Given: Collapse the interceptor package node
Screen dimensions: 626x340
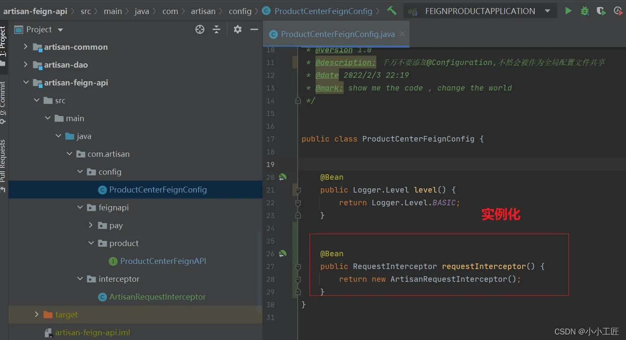Looking at the screenshot, I should pos(80,279).
